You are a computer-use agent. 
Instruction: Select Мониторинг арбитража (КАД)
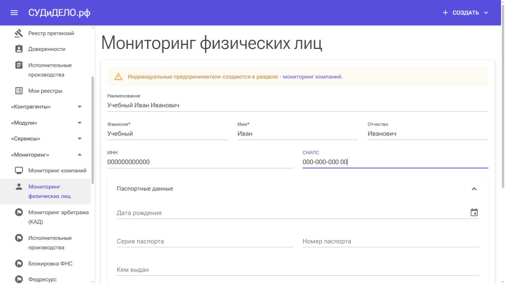pos(58,217)
